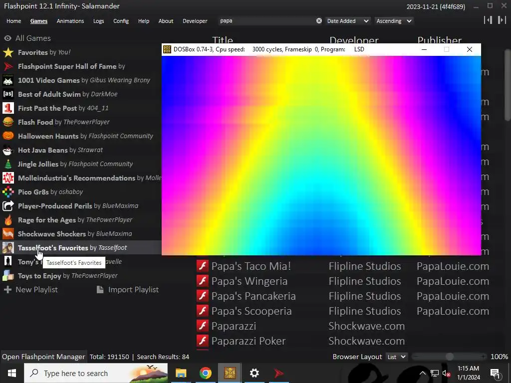The height and width of the screenshot is (383, 511).
Task: Click Flash icon beside Papa's Taco Mia!
Action: tap(203, 266)
